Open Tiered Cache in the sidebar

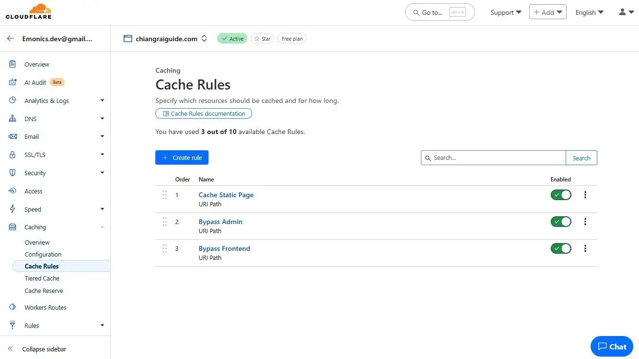pyautogui.click(x=42, y=278)
